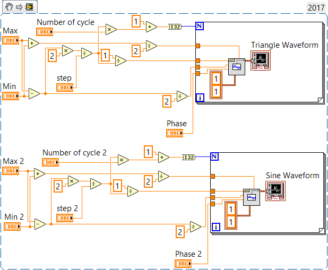Select the Phase DBL control terminal

click(x=175, y=133)
